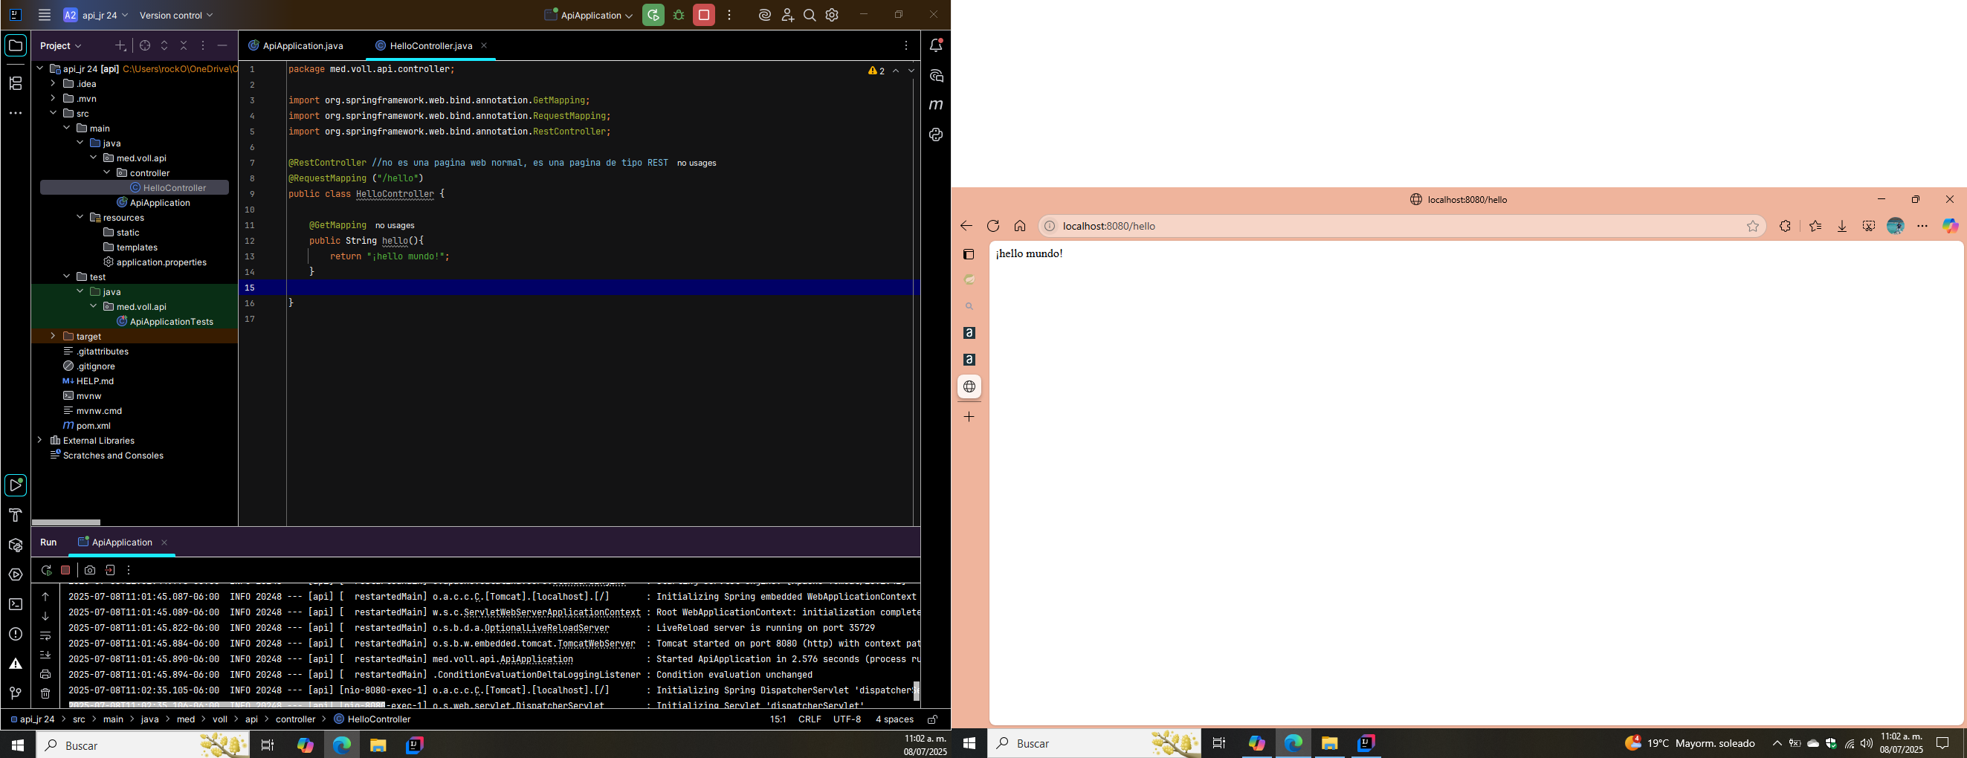Take a thread dump with the camera icon

(x=90, y=570)
